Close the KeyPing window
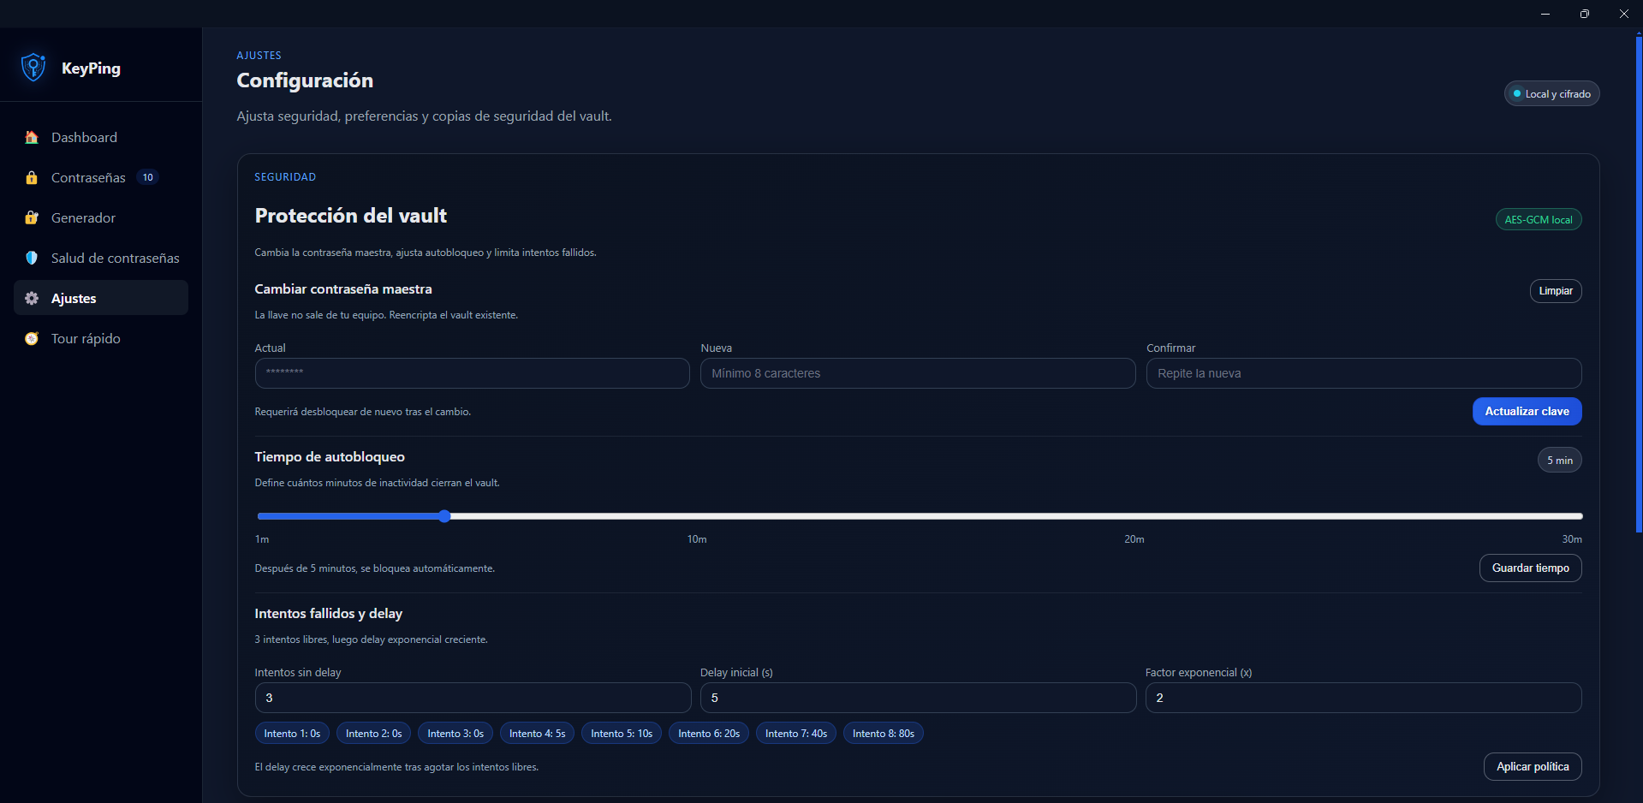The width and height of the screenshot is (1643, 803). coord(1623,14)
